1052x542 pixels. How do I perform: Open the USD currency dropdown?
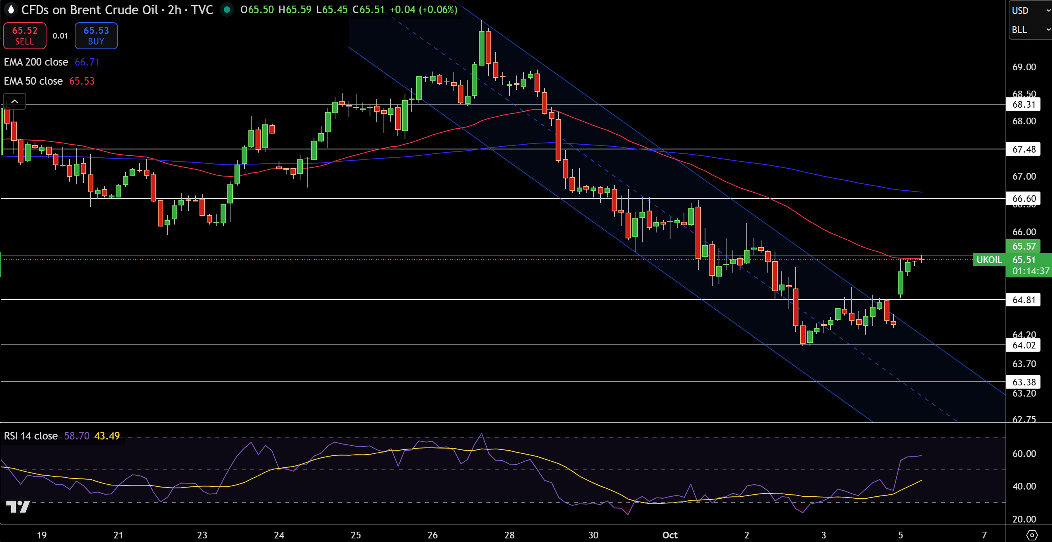[x=1030, y=11]
